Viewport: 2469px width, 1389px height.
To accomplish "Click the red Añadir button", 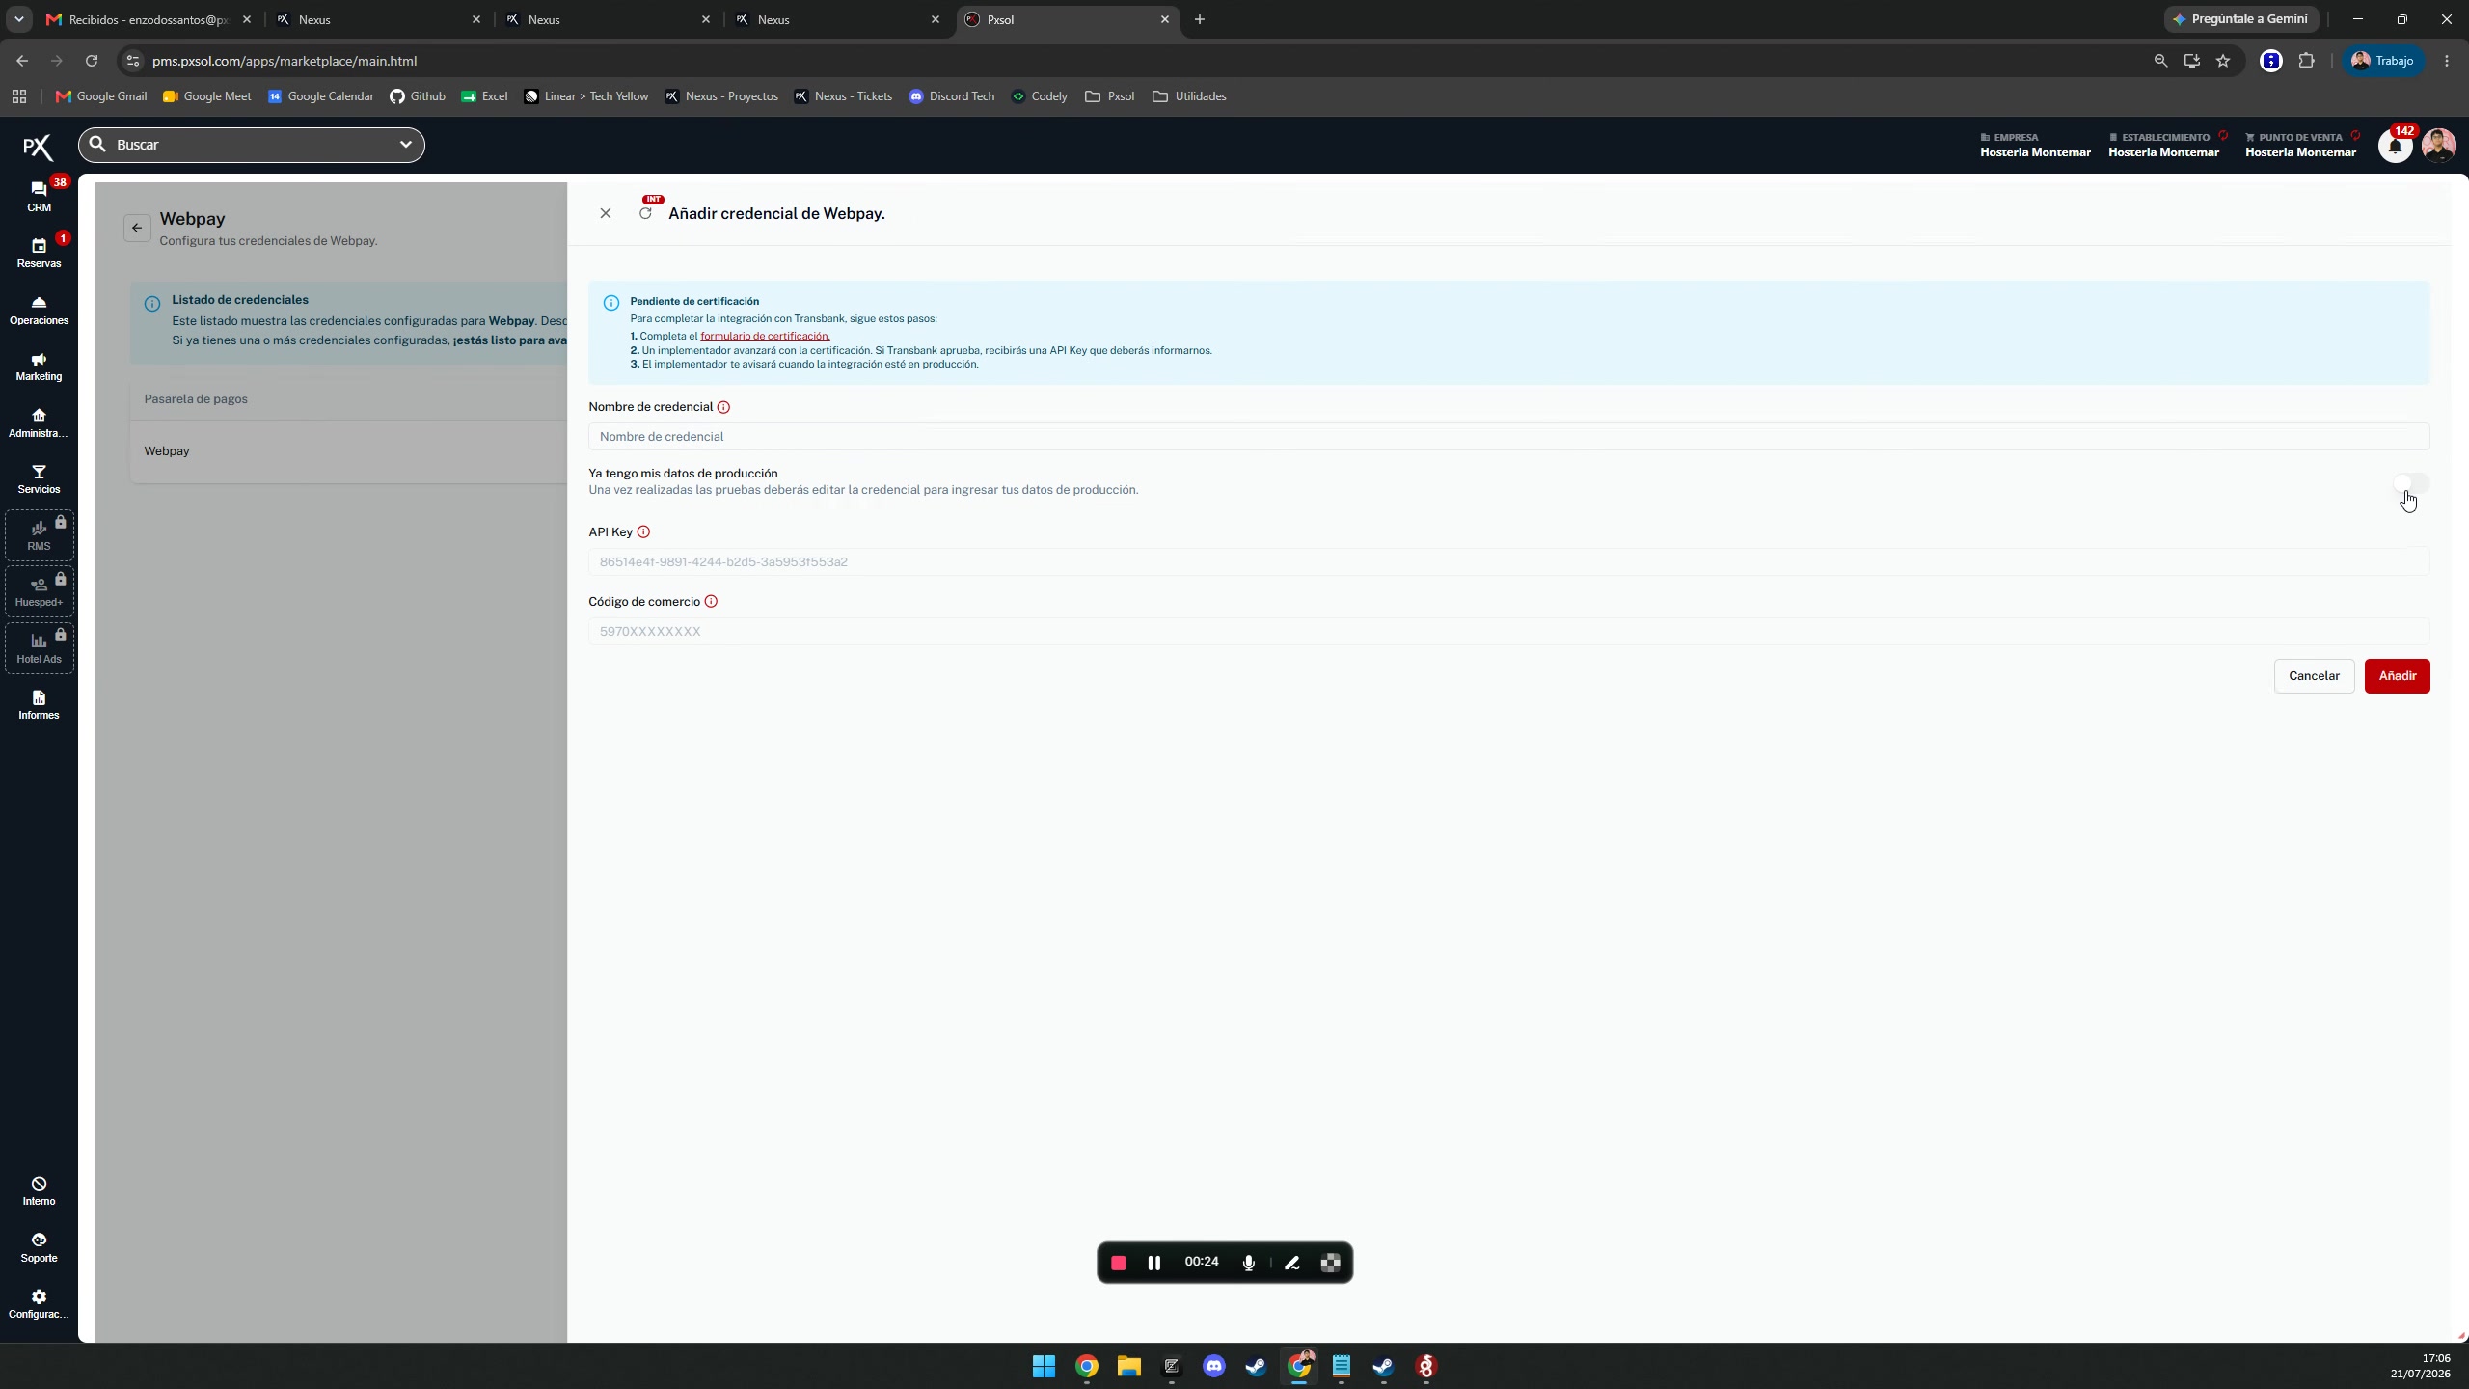I will (2397, 676).
